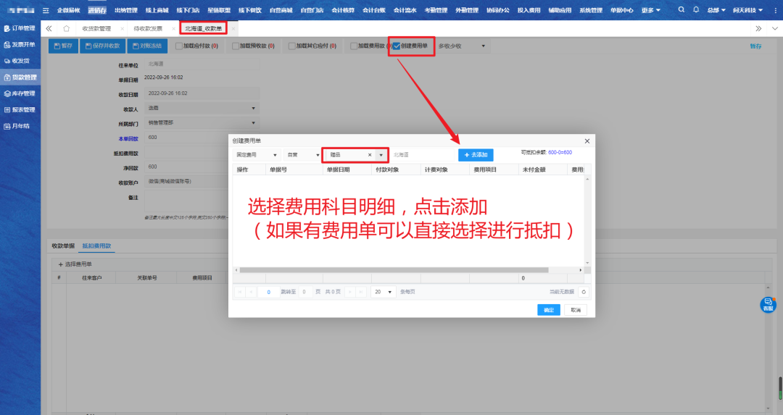
Task: Click previous page arrow in dialog pager
Action: 251,292
